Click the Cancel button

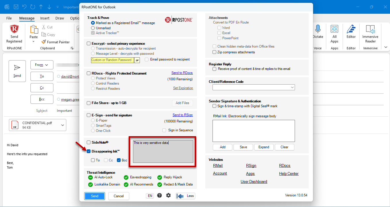pos(119,196)
